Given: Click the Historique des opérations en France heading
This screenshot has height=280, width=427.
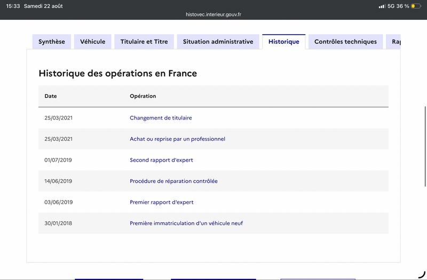Looking at the screenshot, I should (x=117, y=74).
